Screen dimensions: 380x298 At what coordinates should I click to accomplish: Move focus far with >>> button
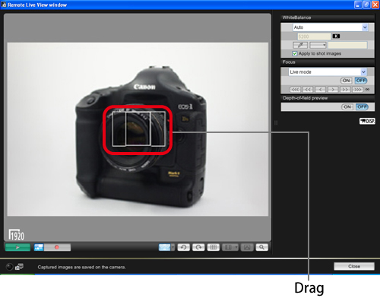coord(357,90)
